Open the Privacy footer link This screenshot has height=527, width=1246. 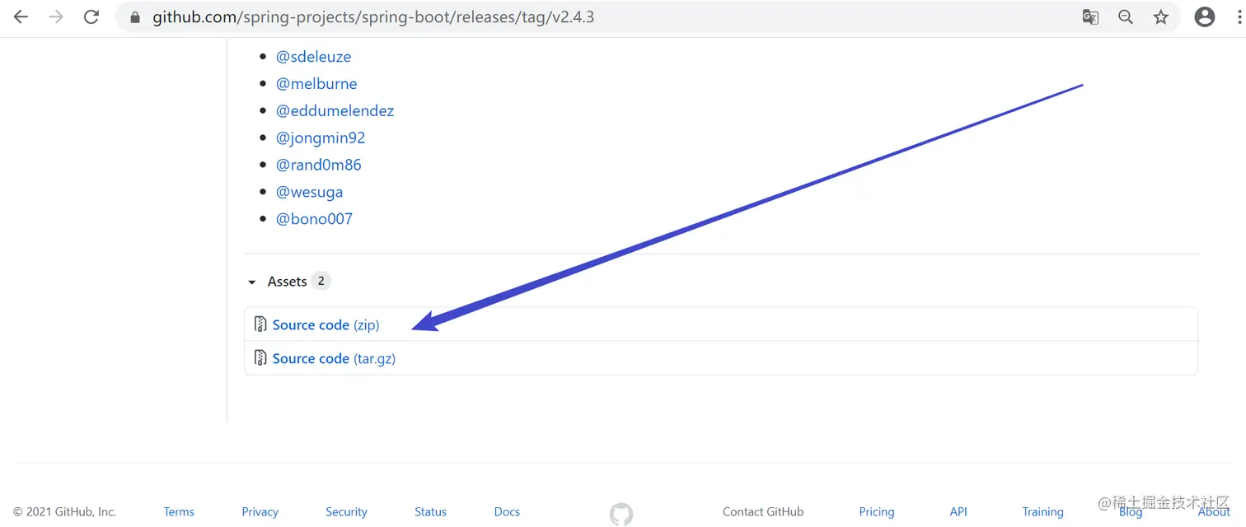(260, 511)
